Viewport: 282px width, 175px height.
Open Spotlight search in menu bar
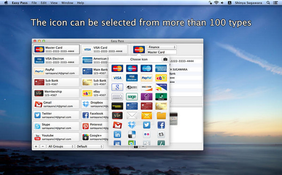268,3
